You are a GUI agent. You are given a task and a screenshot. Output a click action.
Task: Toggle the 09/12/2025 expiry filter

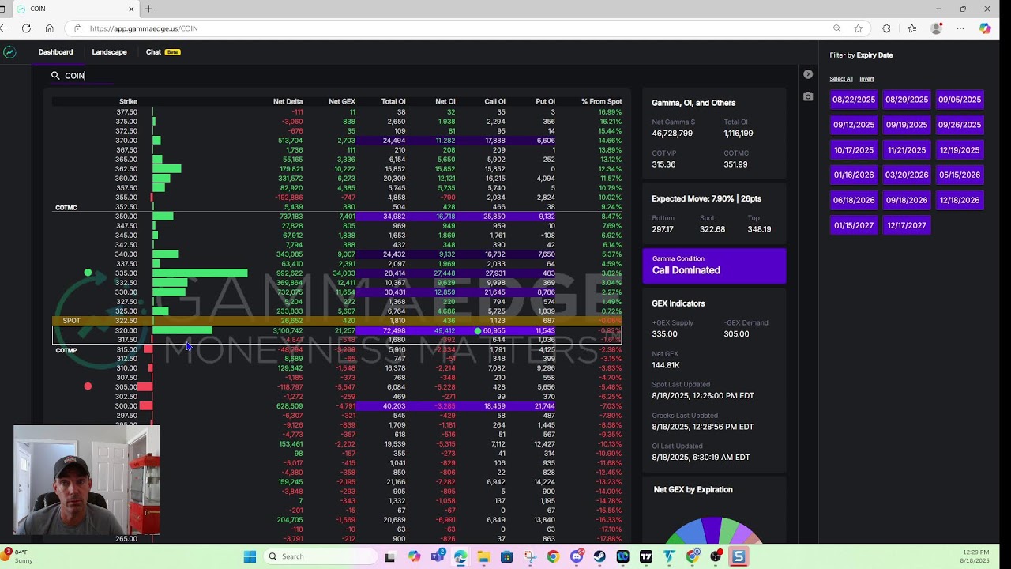pos(854,125)
